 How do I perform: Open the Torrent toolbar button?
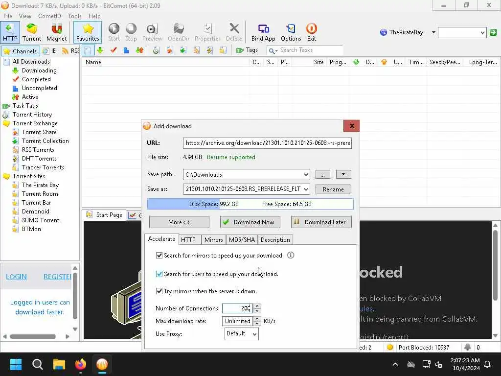tap(32, 32)
